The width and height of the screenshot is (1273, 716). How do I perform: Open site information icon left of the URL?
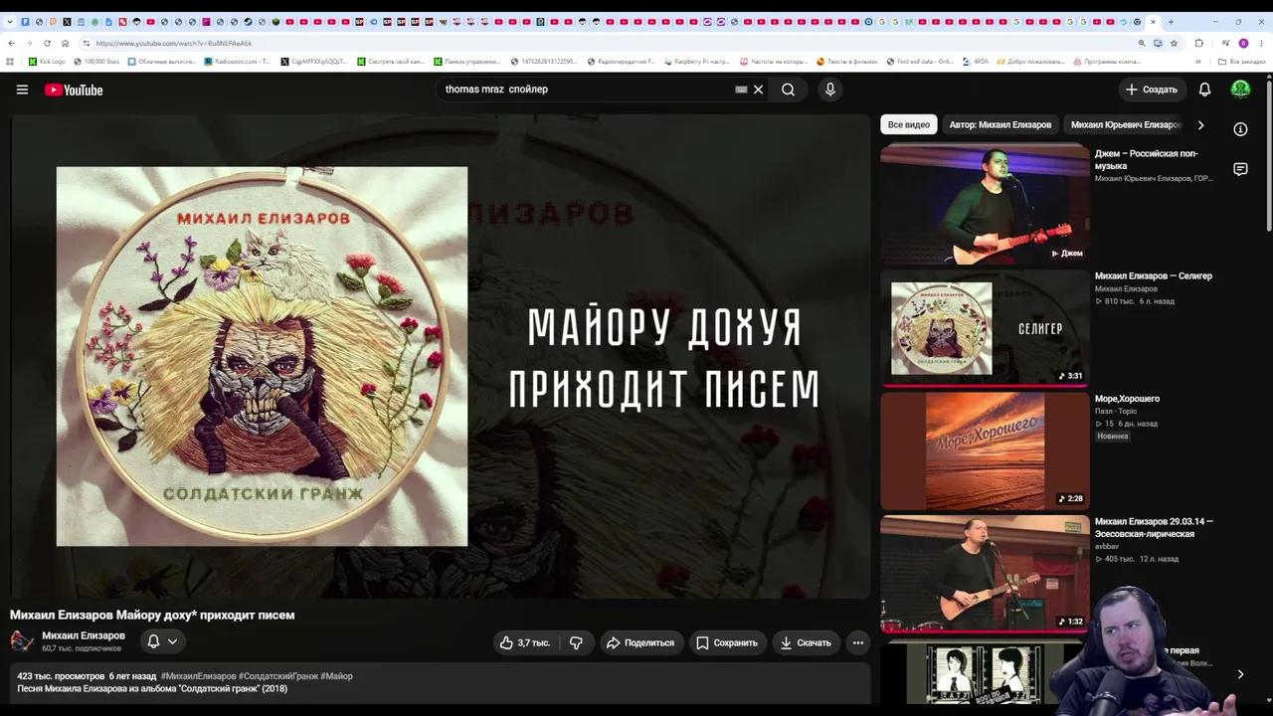click(87, 43)
